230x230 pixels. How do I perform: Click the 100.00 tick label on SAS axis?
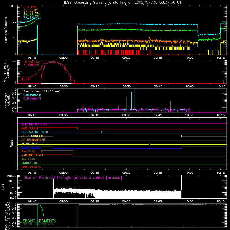click(11, 176)
